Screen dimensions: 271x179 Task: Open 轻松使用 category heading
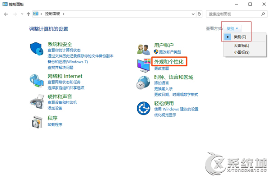[x=164, y=103]
